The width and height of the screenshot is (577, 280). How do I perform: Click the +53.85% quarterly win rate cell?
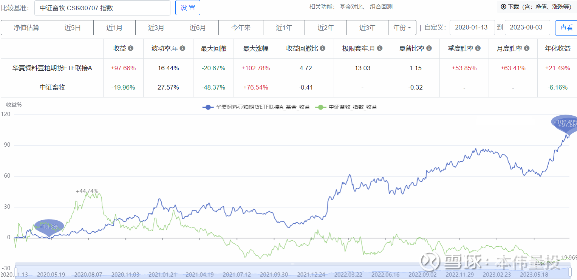click(x=464, y=68)
